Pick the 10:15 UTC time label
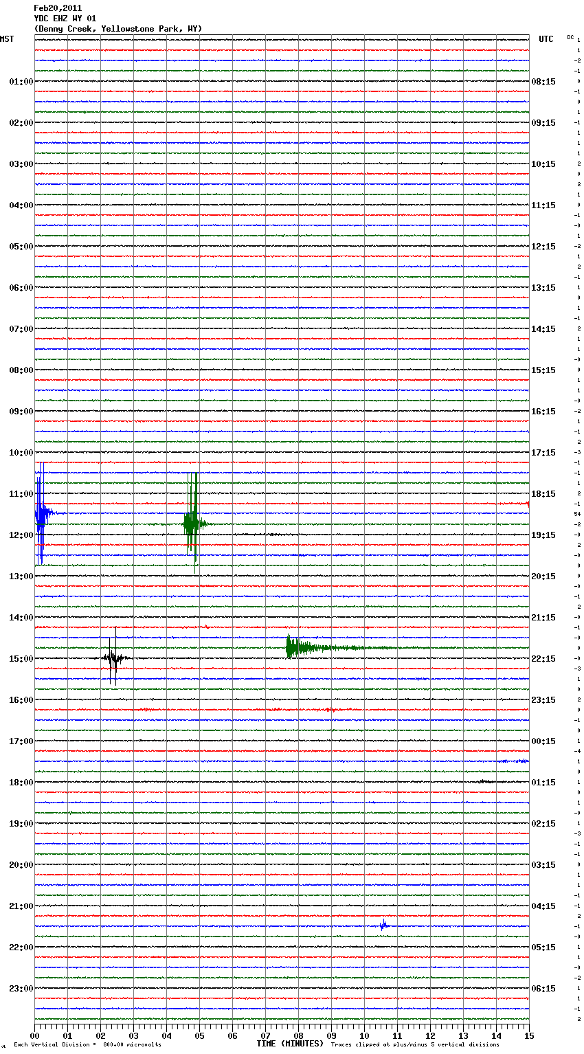 click(543, 164)
